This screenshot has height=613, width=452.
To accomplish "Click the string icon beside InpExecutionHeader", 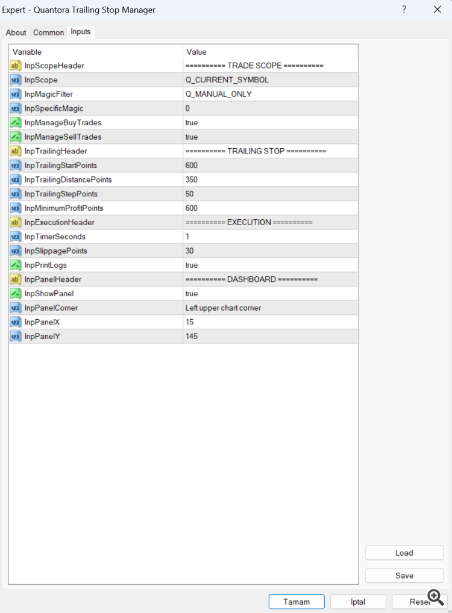I will (15, 222).
